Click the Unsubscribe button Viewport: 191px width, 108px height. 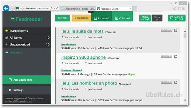pyautogui.click(x=81, y=18)
